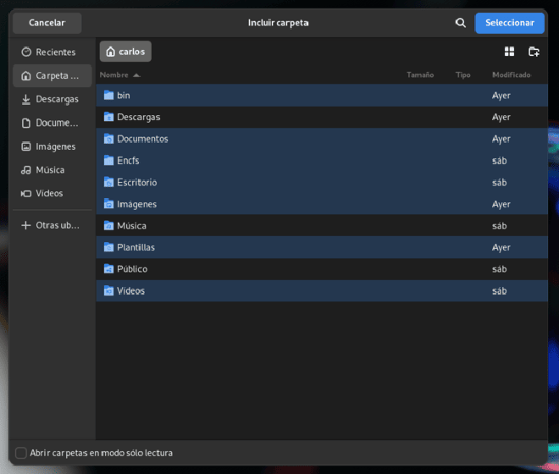Select the Público folder name

coord(132,269)
